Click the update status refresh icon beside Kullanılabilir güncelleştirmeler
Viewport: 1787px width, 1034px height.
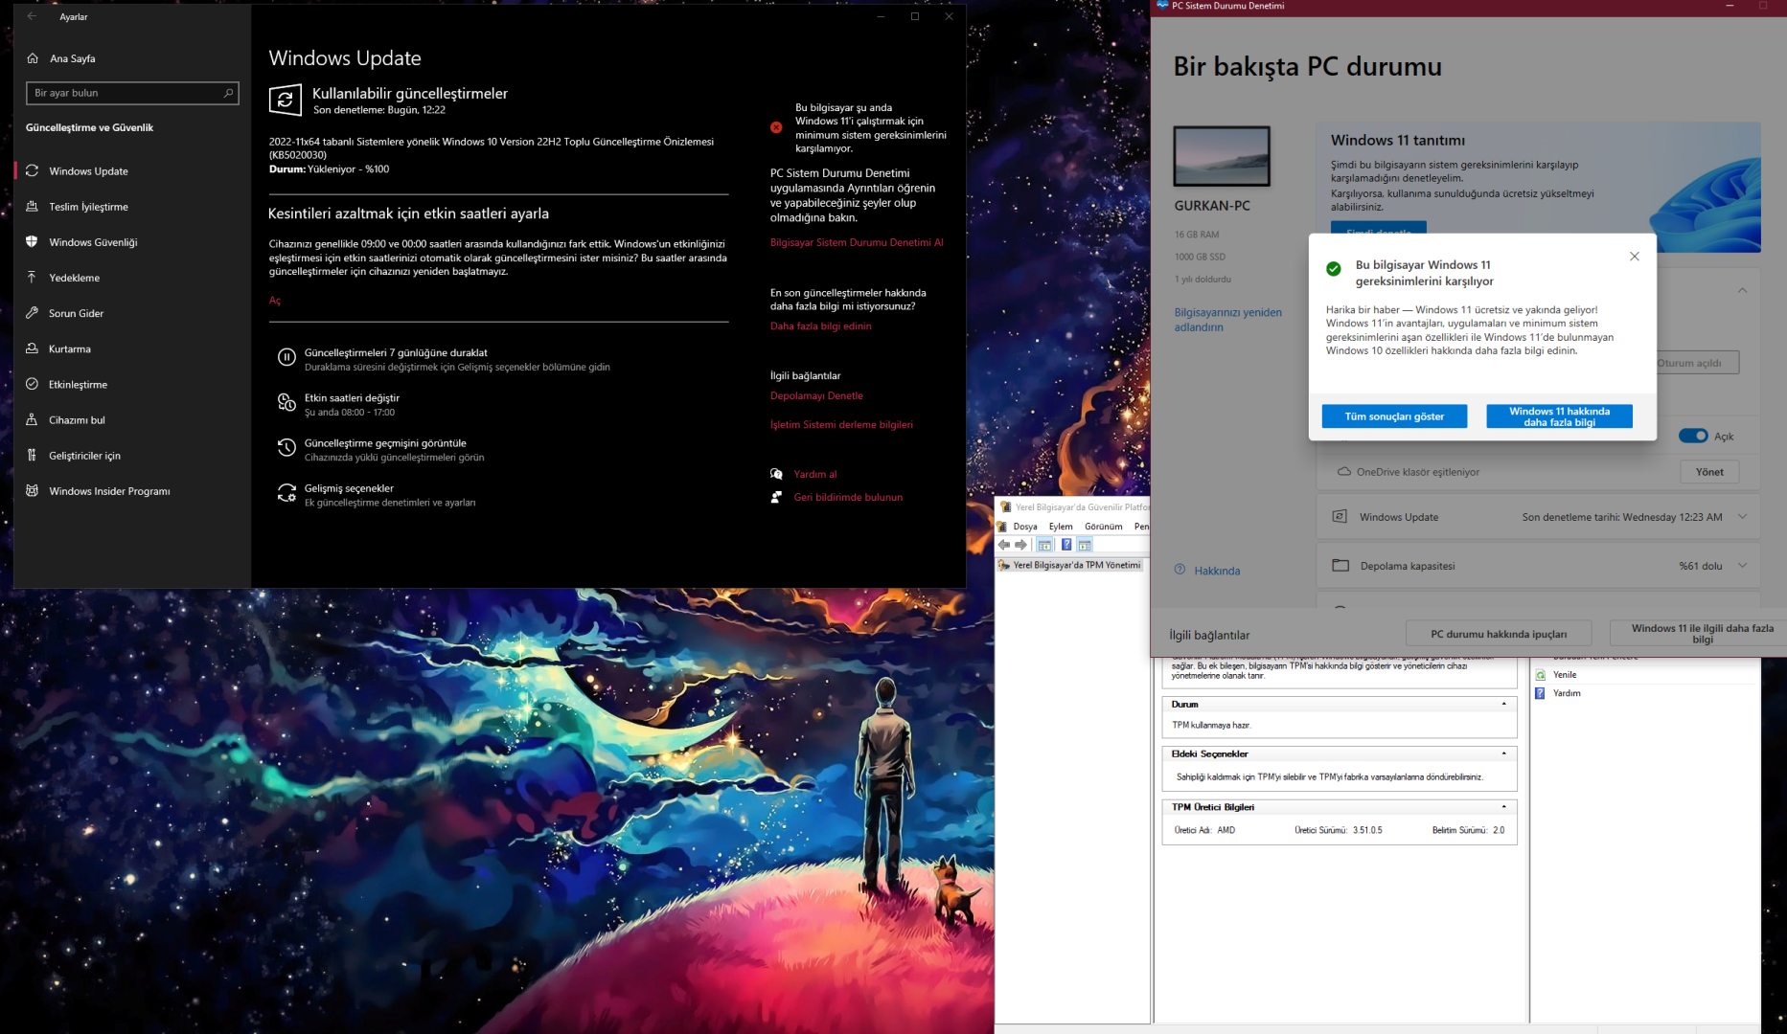(x=285, y=101)
